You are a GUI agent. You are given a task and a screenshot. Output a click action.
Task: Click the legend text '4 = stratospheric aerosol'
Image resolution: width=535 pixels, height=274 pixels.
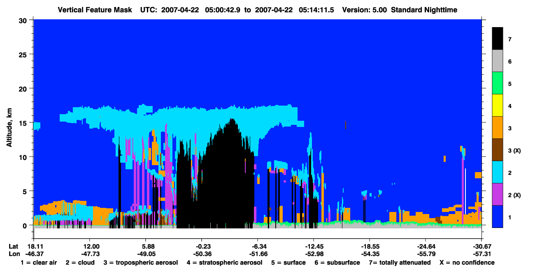[224, 262]
